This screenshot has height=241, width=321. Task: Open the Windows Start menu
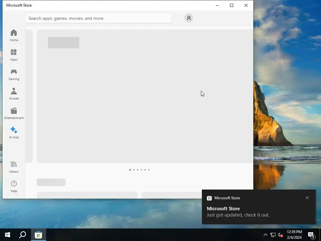pos(8,235)
